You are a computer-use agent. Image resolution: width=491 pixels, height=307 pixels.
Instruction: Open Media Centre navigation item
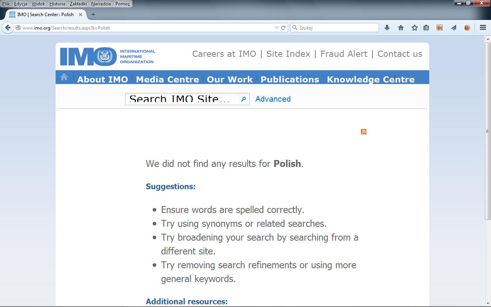[167, 79]
